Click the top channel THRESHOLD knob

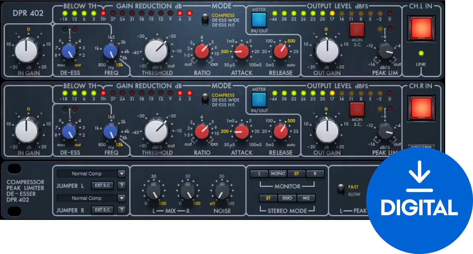(156, 51)
